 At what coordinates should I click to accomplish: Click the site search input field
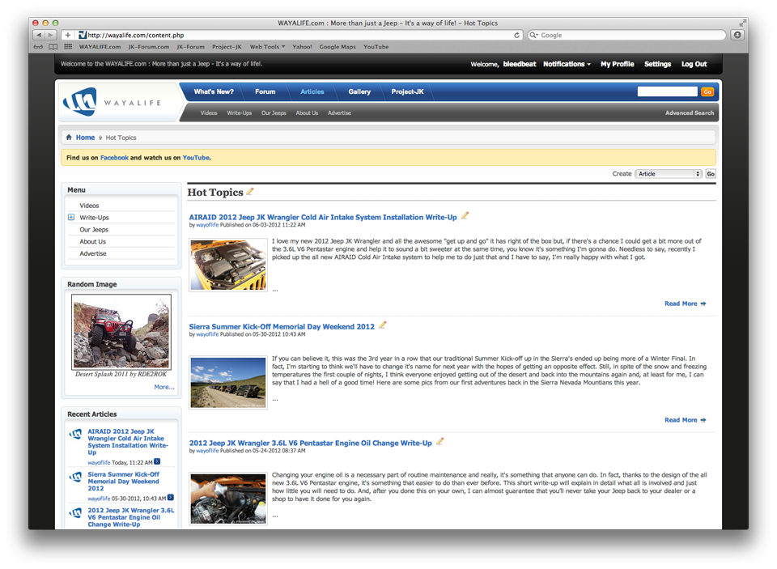point(667,91)
